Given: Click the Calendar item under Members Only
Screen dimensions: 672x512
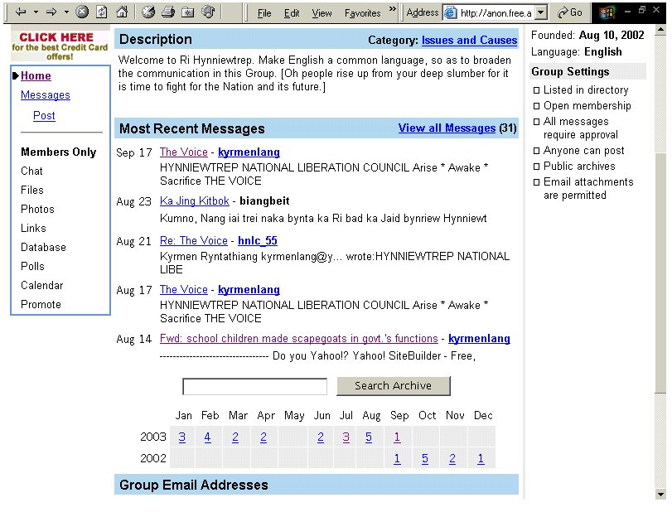Looking at the screenshot, I should (42, 285).
